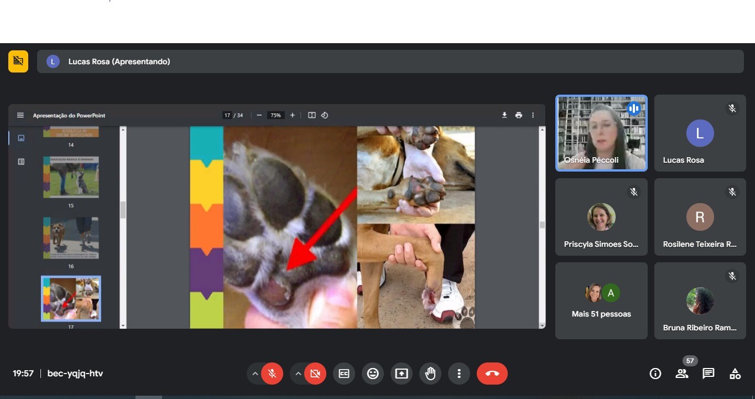Open meeting more options menu
This screenshot has height=399, width=755.
[459, 374]
